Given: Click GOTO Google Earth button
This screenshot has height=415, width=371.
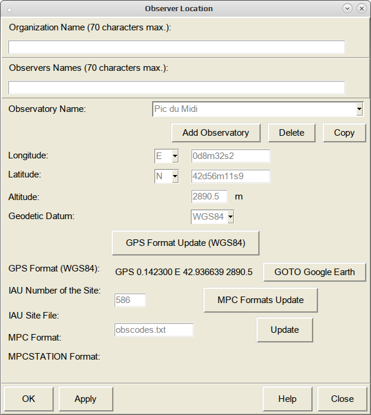Looking at the screenshot, I should click(314, 272).
